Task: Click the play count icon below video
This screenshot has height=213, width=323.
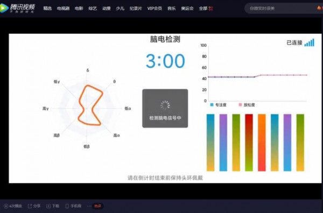Action: (6, 206)
